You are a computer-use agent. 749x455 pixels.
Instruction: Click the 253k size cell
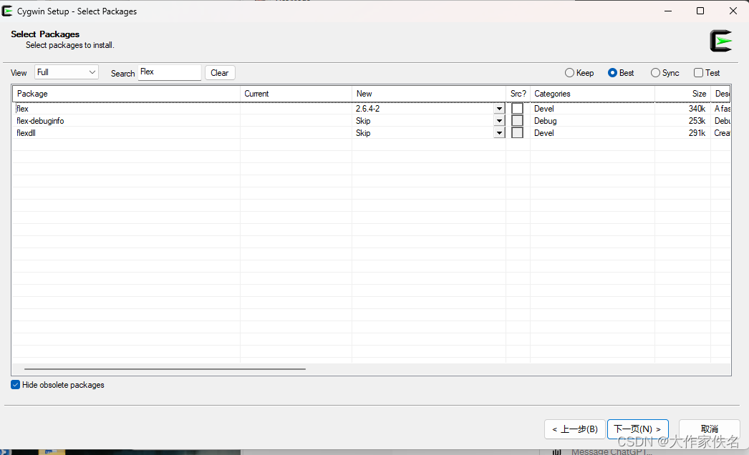[697, 121]
